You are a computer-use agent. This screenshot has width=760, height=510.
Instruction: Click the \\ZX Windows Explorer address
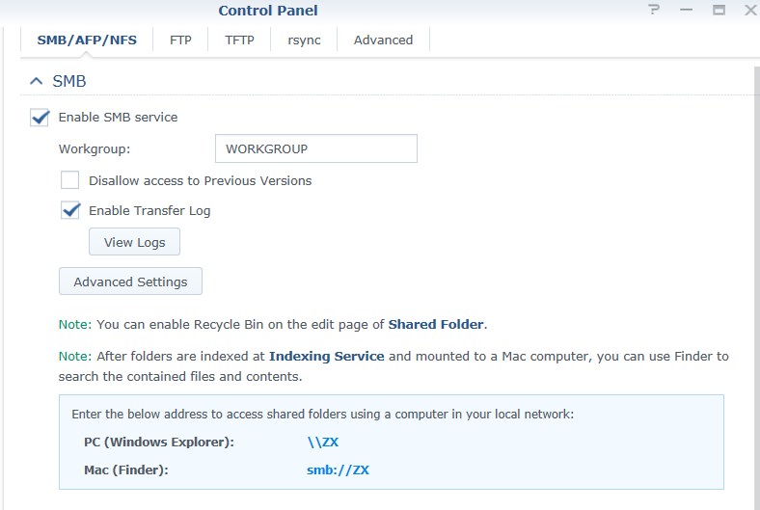tap(323, 442)
